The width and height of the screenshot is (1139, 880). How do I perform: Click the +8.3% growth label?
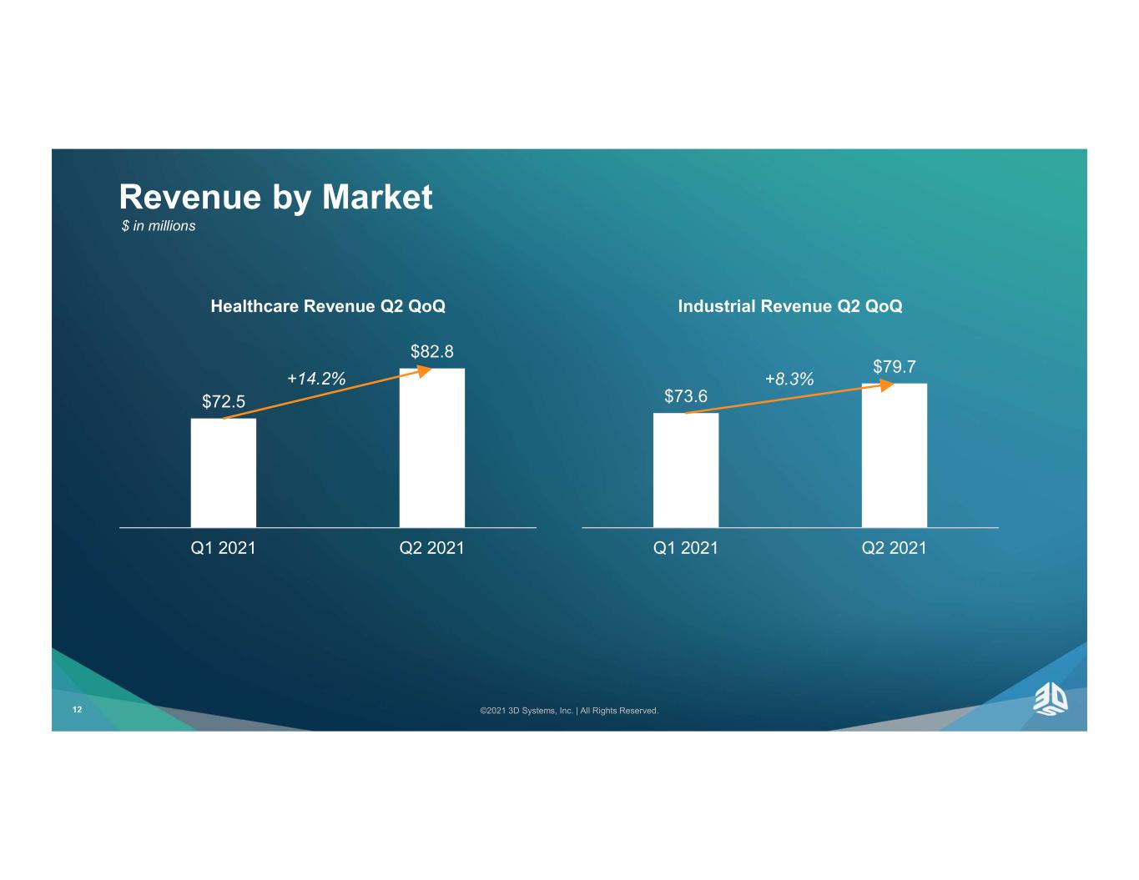click(x=789, y=380)
